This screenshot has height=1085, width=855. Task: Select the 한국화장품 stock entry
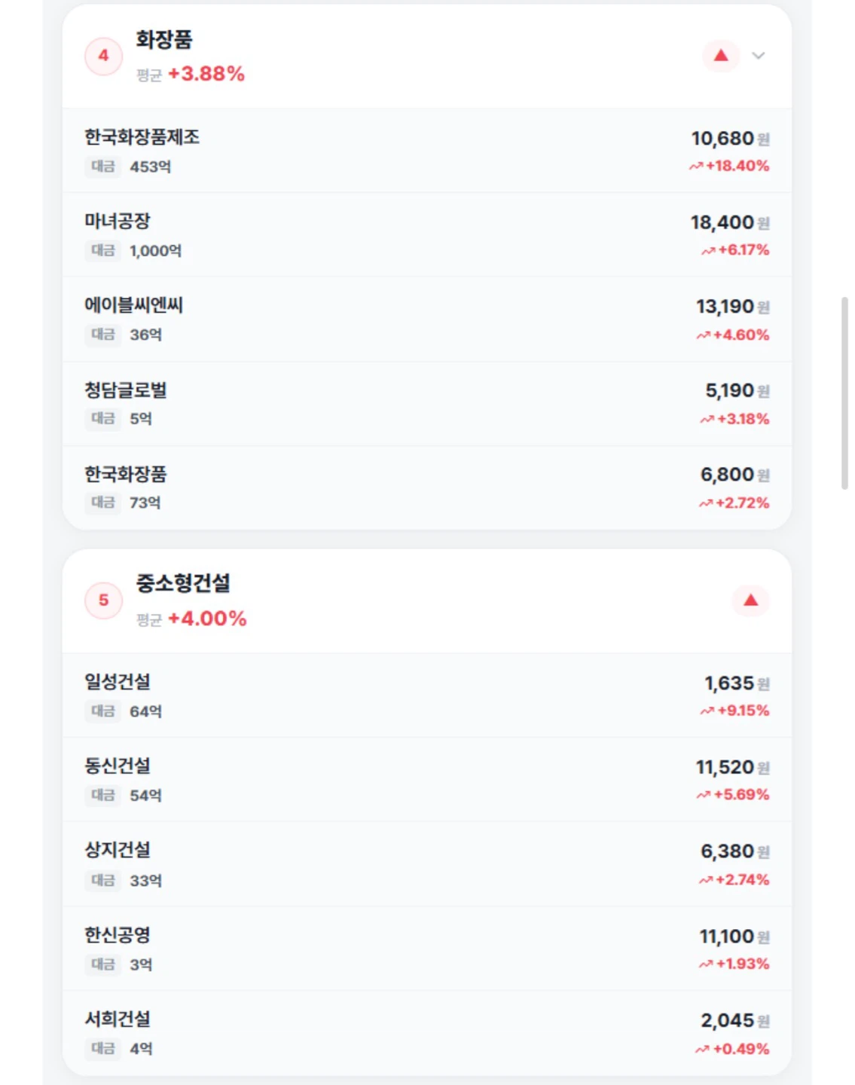pyautogui.click(x=427, y=487)
